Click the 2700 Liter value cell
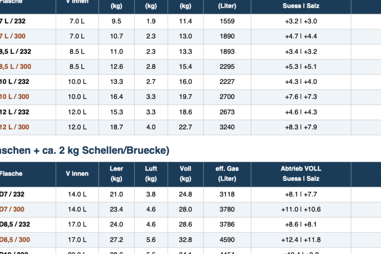This screenshot has width=381, height=254. pos(227,97)
